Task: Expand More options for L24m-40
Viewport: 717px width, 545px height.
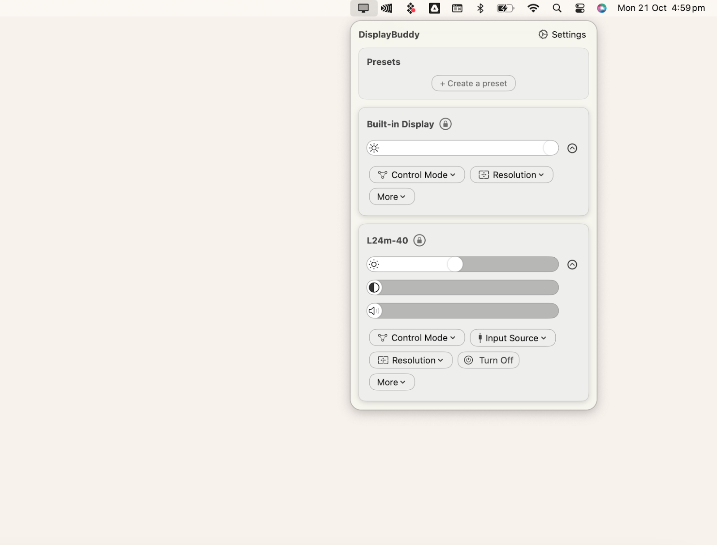Action: 392,382
